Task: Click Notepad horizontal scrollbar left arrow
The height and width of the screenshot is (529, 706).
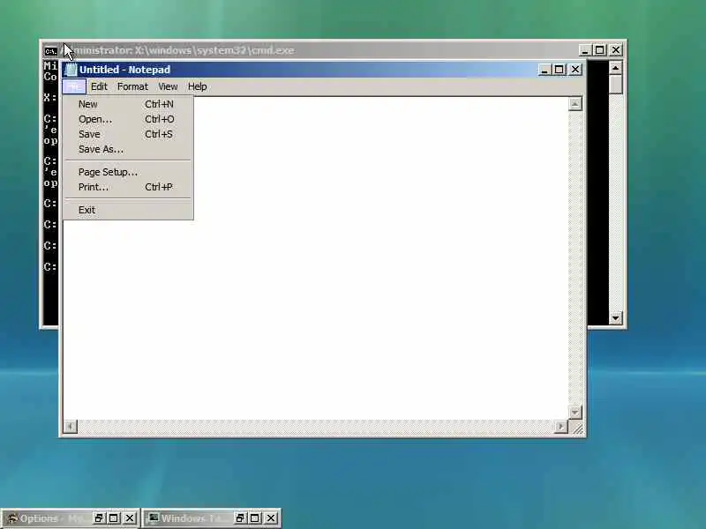Action: pyautogui.click(x=71, y=427)
